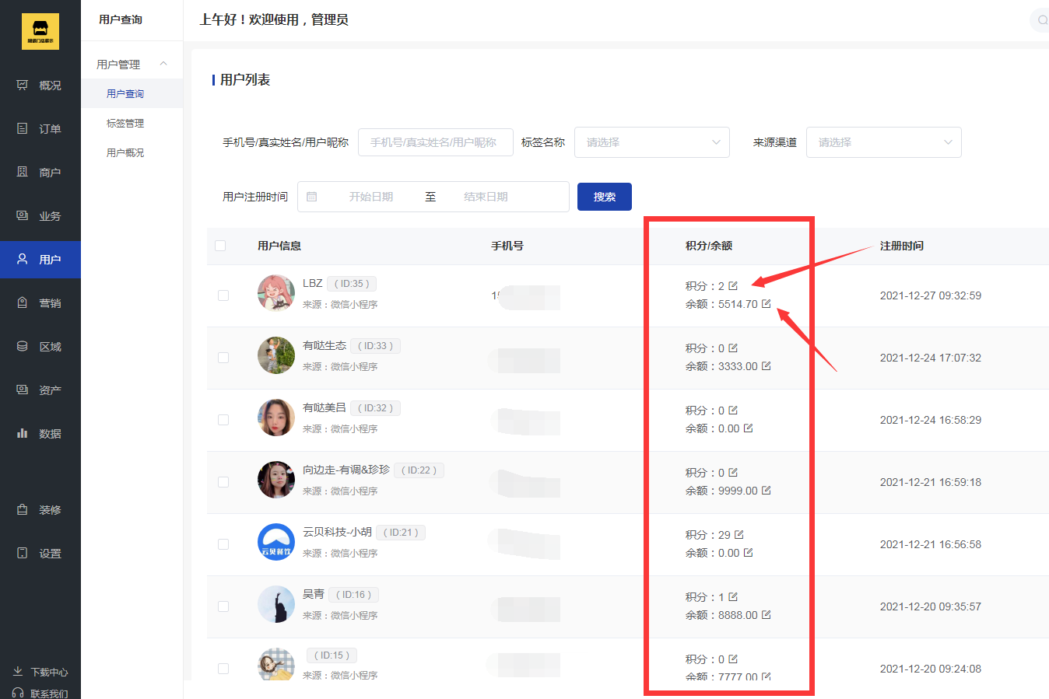Select 用户概况 submenu item
The width and height of the screenshot is (1049, 699).
click(x=125, y=152)
